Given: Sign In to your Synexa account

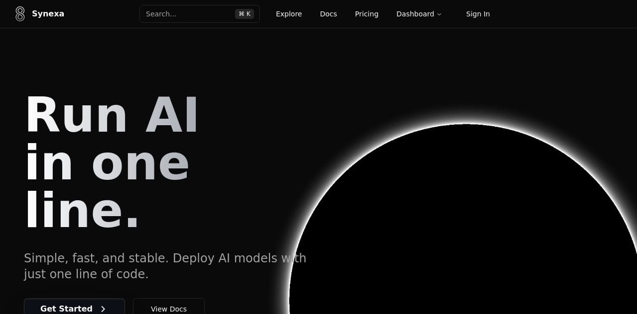Looking at the screenshot, I should (478, 14).
